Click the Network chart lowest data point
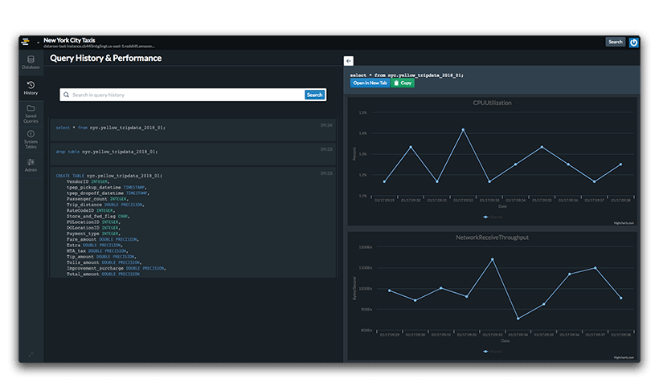Image resolution: width=659 pixels, height=390 pixels. (x=518, y=319)
